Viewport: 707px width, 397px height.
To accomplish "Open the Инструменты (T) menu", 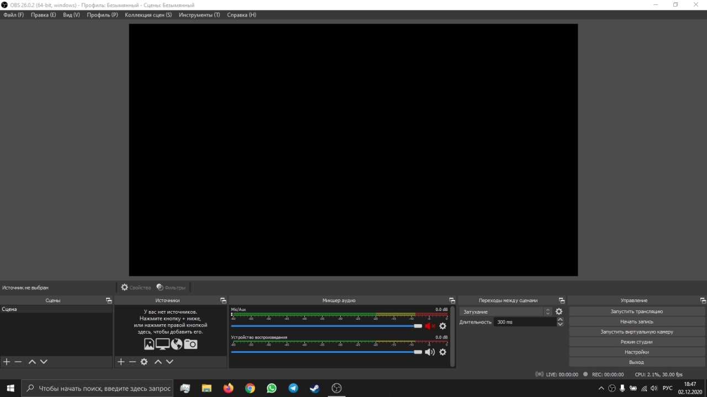I will tap(199, 15).
